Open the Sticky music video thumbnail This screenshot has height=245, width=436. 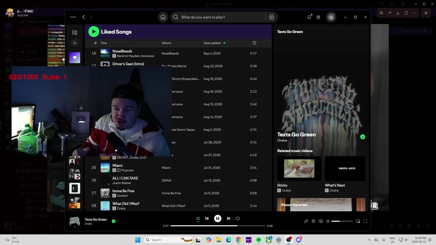299,168
